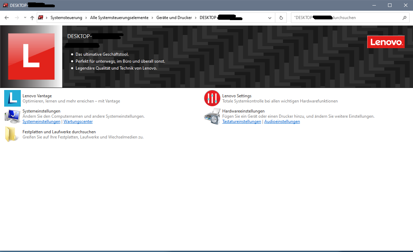Navigate to Geräte und Drucker breadcrumb

click(174, 18)
